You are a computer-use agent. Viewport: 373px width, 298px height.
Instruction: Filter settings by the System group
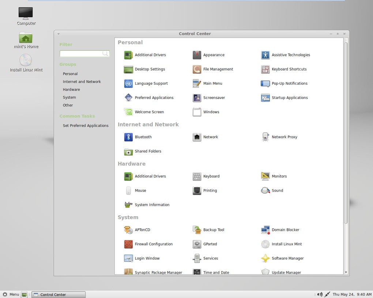pyautogui.click(x=69, y=97)
